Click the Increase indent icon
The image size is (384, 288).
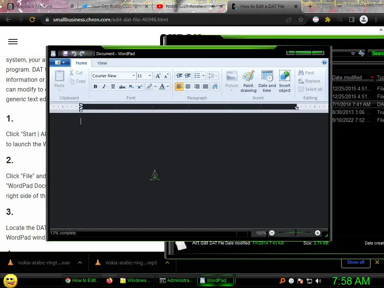click(x=187, y=76)
